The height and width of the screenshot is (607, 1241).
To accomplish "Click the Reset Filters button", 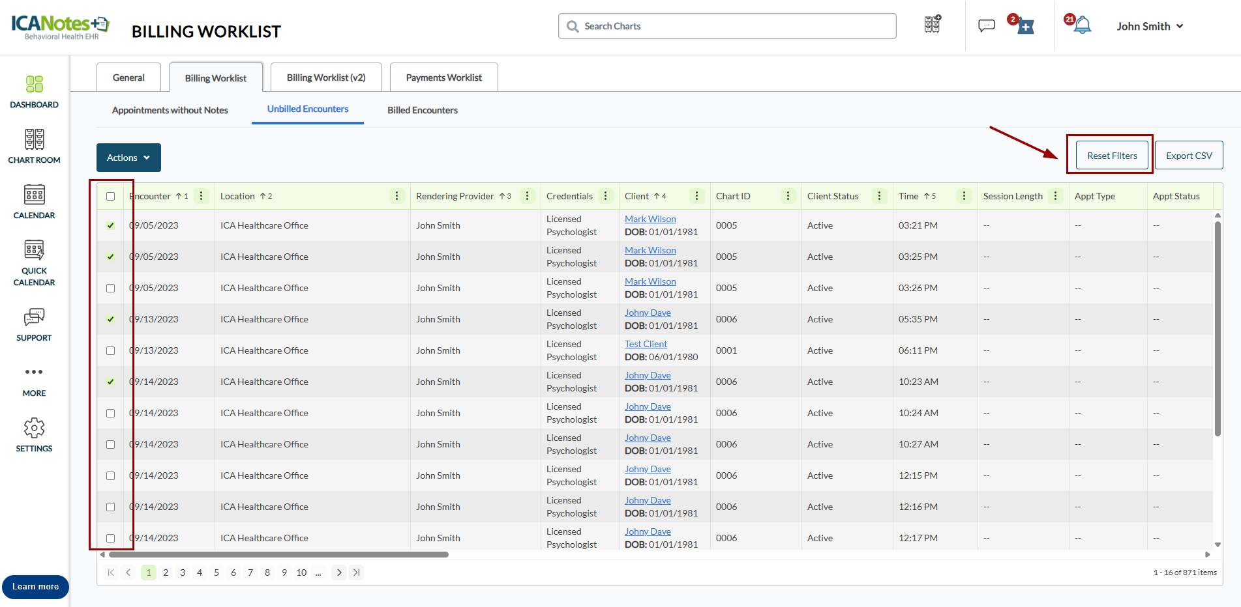I will coord(1112,156).
